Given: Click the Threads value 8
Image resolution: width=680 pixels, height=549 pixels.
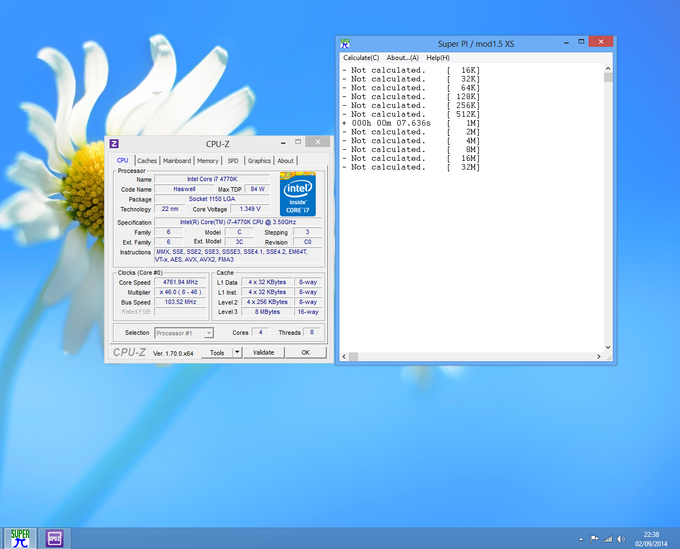Looking at the screenshot, I should point(312,332).
